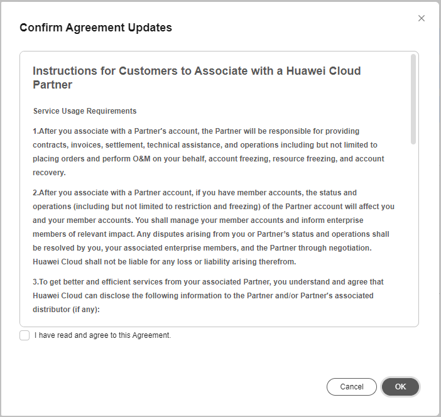Tick the agreement consent checkbox
This screenshot has width=441, height=417.
[x=24, y=335]
